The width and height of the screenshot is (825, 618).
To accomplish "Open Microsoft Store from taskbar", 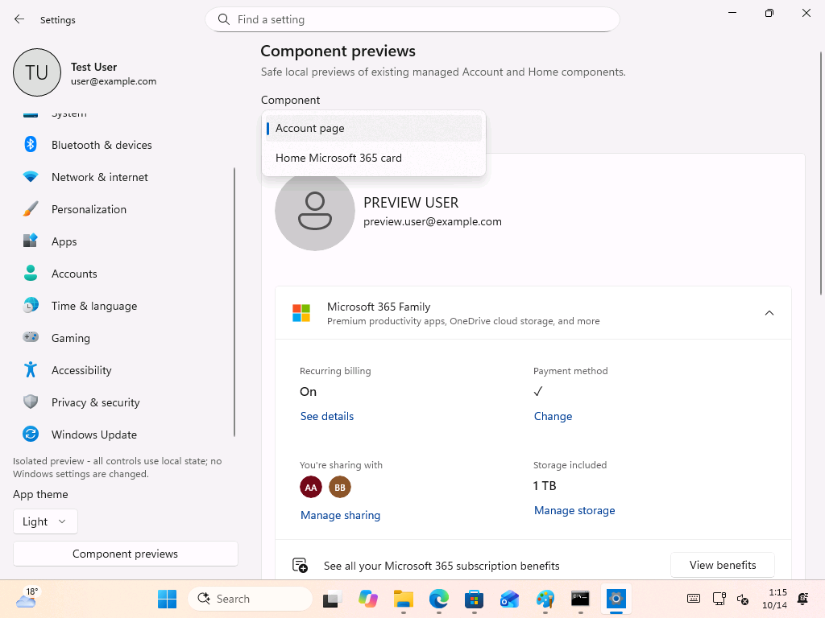I will (474, 599).
